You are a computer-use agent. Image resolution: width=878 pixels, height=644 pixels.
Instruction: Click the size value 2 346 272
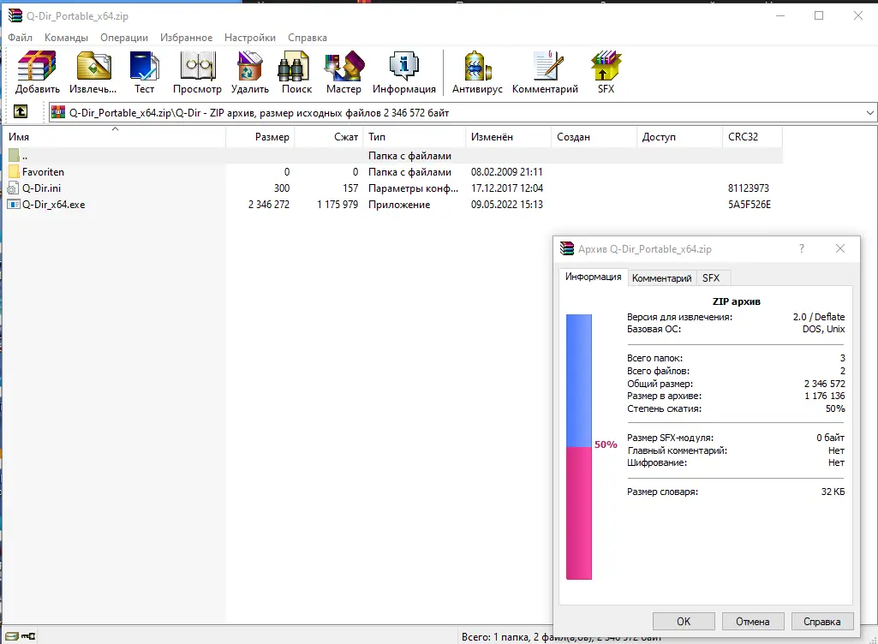pyautogui.click(x=269, y=205)
